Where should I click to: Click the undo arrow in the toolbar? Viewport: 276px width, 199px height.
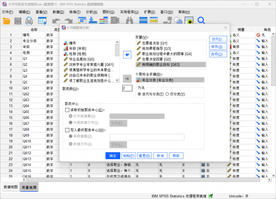(x=56, y=21)
